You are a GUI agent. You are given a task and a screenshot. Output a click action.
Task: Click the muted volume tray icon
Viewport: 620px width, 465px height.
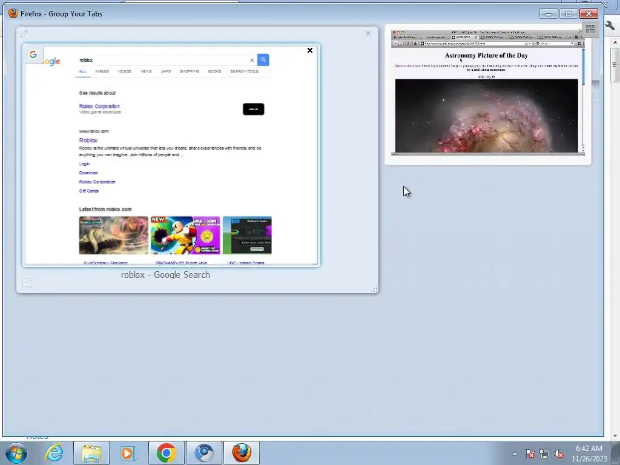coord(559,453)
